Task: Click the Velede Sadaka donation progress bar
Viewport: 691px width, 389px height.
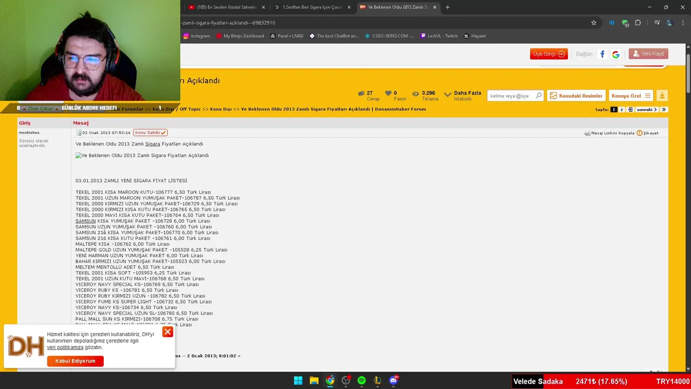Action: (601, 381)
